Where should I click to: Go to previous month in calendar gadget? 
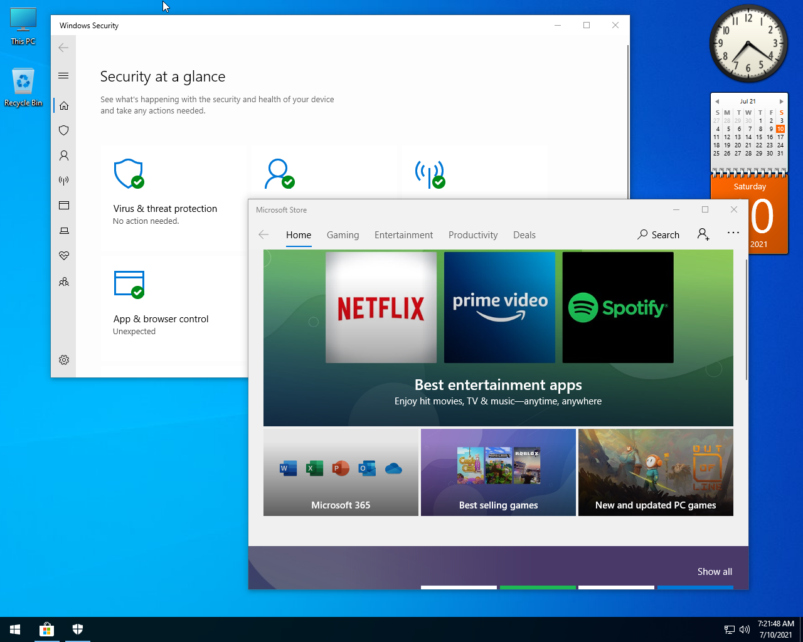pos(716,101)
